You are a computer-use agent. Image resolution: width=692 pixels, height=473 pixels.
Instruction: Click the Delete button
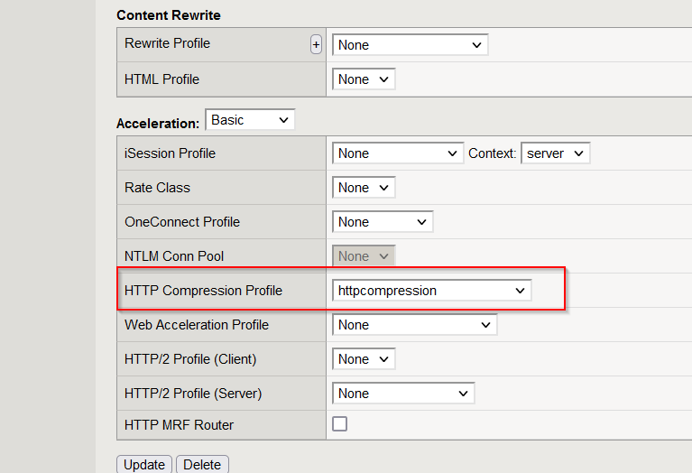pyautogui.click(x=202, y=464)
